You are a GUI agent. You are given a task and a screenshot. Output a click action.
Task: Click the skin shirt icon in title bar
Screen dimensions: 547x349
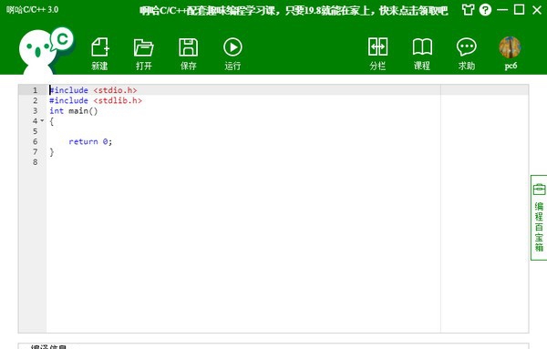(x=468, y=10)
